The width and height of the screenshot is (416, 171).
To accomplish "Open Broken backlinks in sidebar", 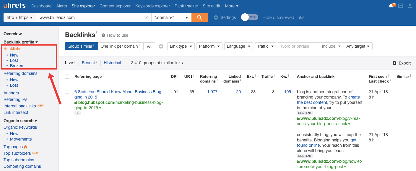I will [17, 66].
